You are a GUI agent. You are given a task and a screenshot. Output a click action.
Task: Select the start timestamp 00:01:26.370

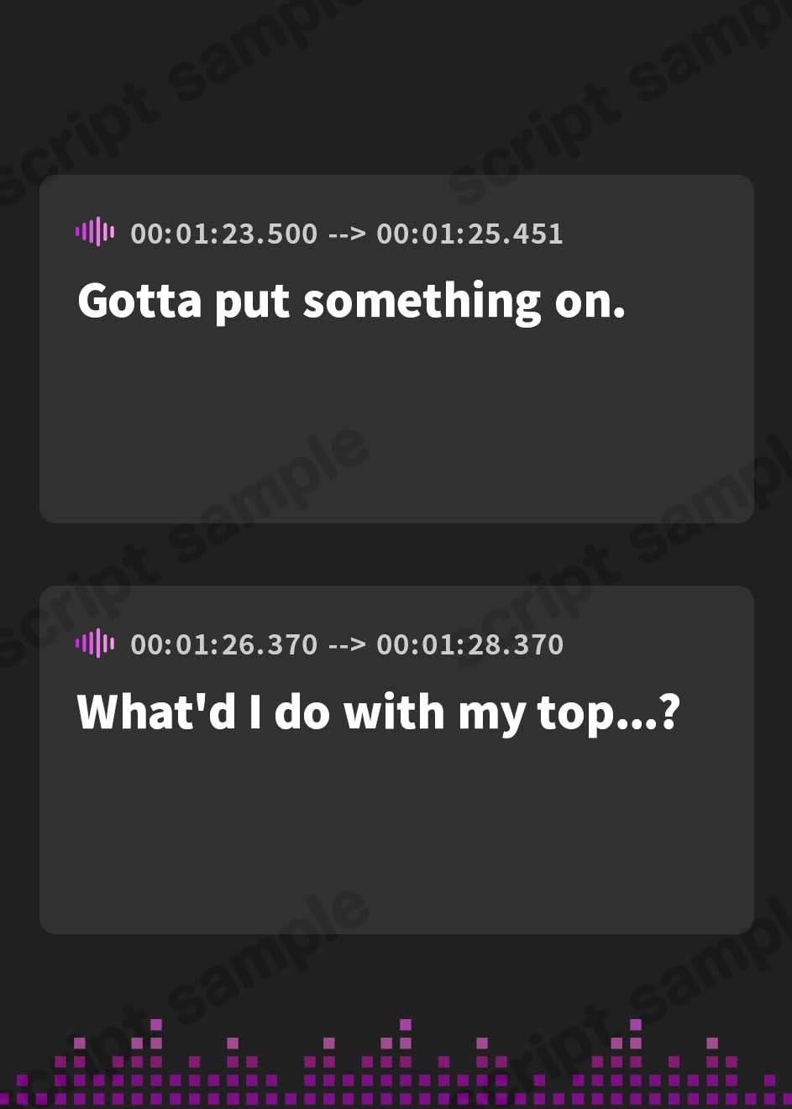coord(224,645)
